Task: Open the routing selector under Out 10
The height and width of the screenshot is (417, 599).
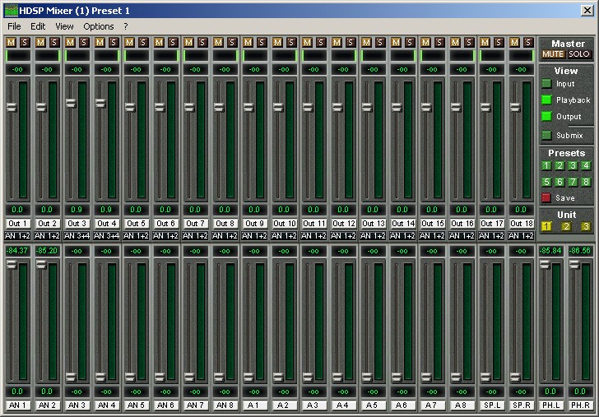Action: [x=285, y=235]
